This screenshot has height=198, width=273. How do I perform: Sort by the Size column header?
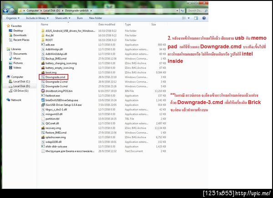tap(153, 25)
